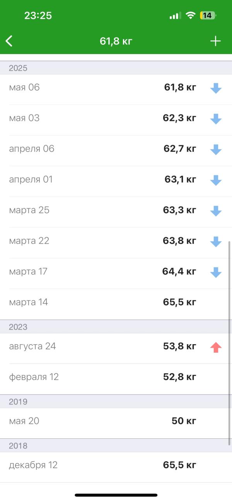Click down arrow on марта 17 row

click(x=216, y=272)
